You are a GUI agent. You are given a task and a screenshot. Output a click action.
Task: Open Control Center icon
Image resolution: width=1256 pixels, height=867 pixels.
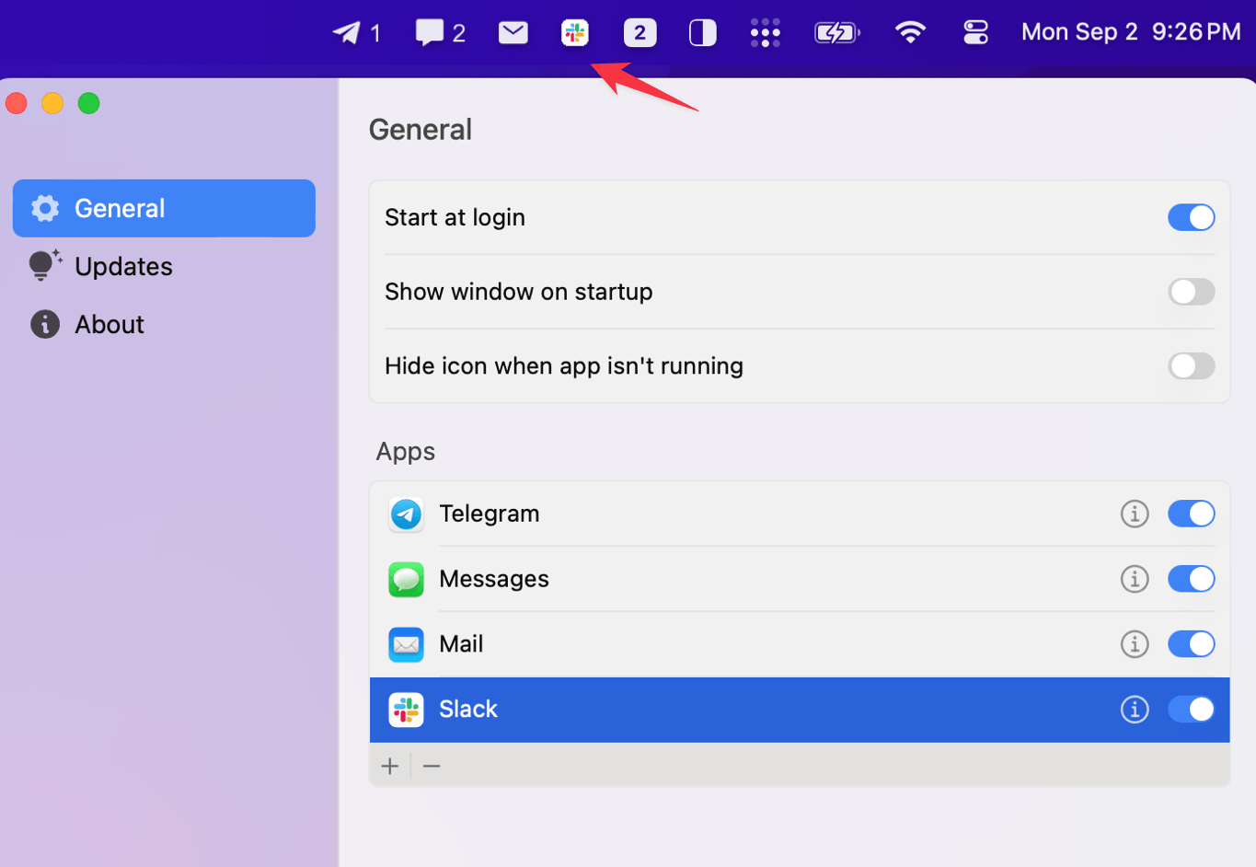tap(975, 33)
